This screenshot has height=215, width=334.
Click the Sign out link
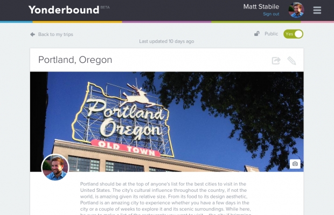[x=271, y=14]
